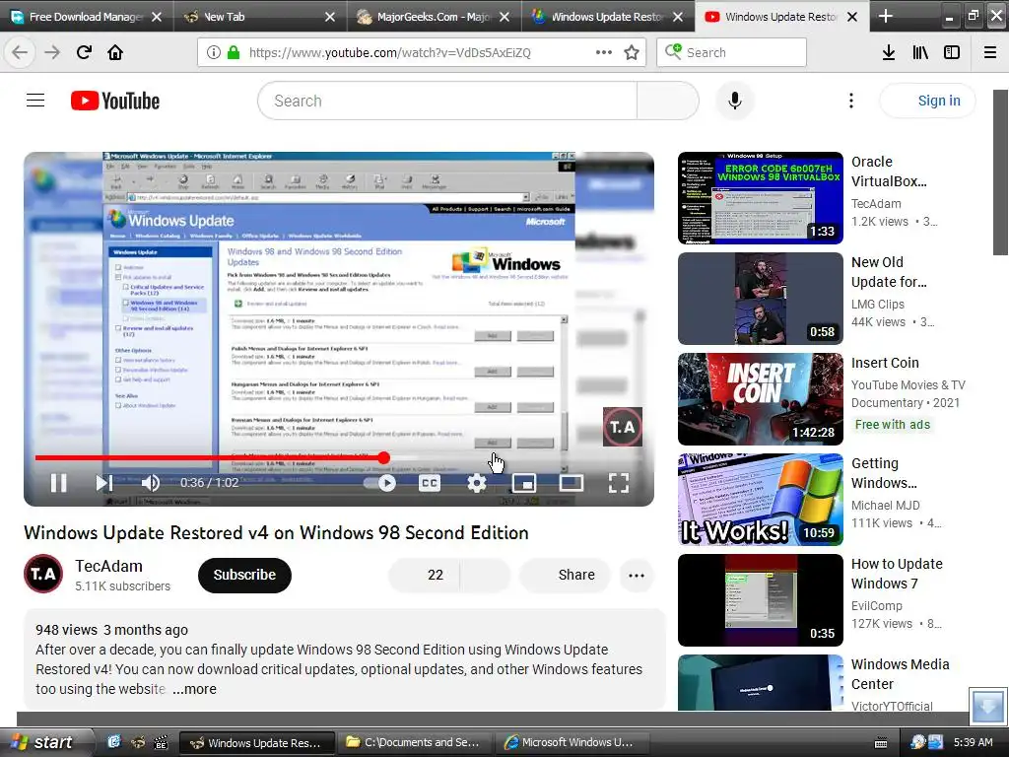Open New Old Update for video thumbnail
The height and width of the screenshot is (757, 1009).
[761, 299]
